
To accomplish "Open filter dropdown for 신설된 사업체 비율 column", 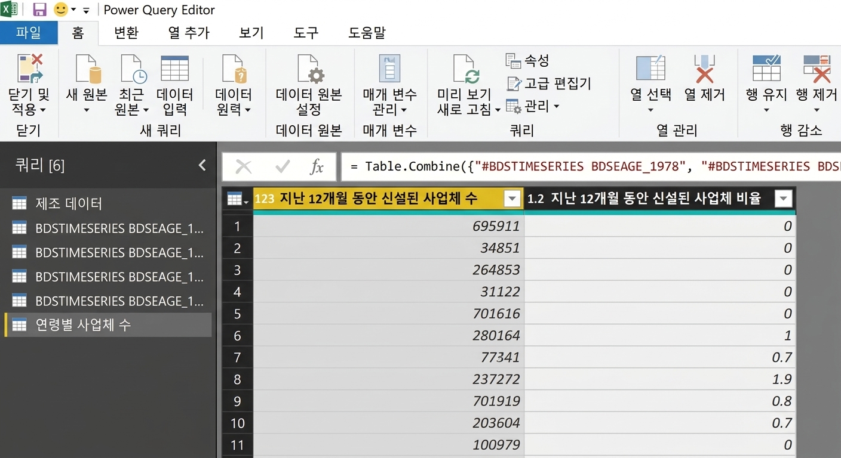I will (x=783, y=199).
